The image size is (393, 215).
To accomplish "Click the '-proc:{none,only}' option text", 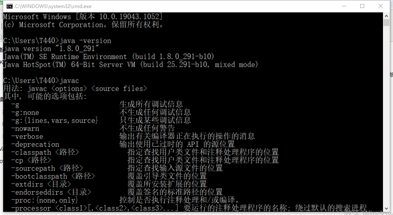I will tap(45, 201).
